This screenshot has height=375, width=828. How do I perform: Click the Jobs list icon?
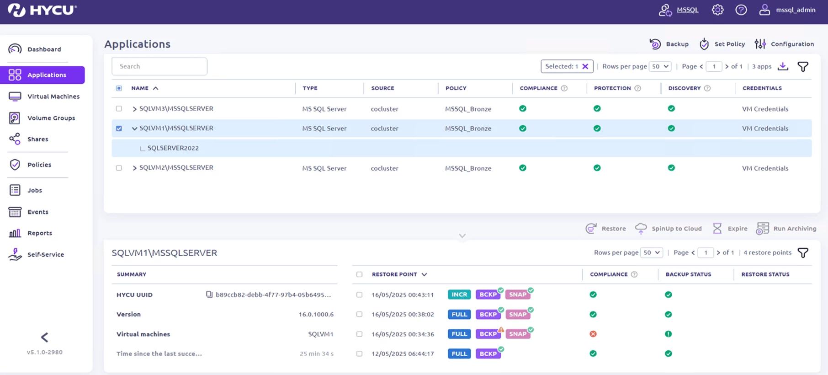(15, 190)
